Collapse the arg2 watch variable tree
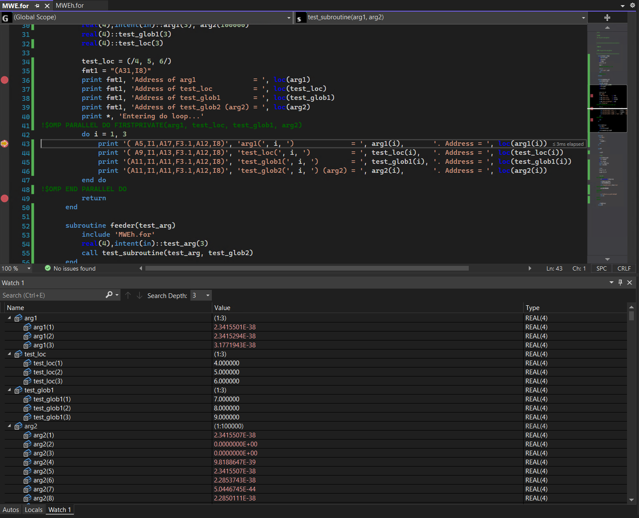Viewport: 639px width, 518px height. 9,426
